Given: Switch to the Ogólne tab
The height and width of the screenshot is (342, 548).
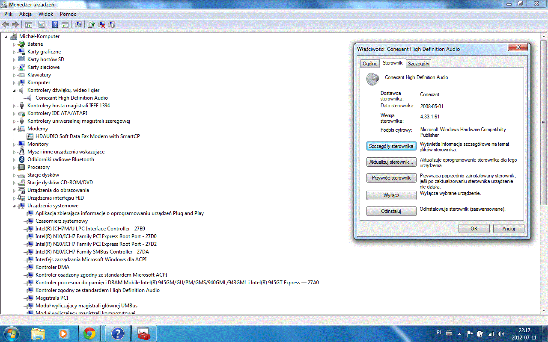Looking at the screenshot, I should (x=370, y=64).
